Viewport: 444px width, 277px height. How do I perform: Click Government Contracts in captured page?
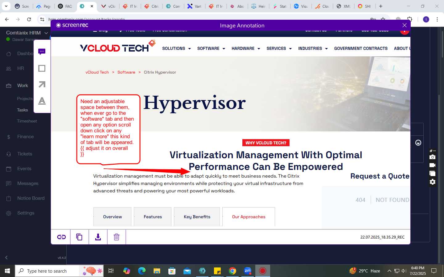pyautogui.click(x=361, y=48)
